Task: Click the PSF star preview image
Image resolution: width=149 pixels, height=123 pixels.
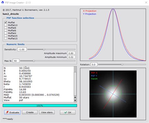Action: coord(113,94)
